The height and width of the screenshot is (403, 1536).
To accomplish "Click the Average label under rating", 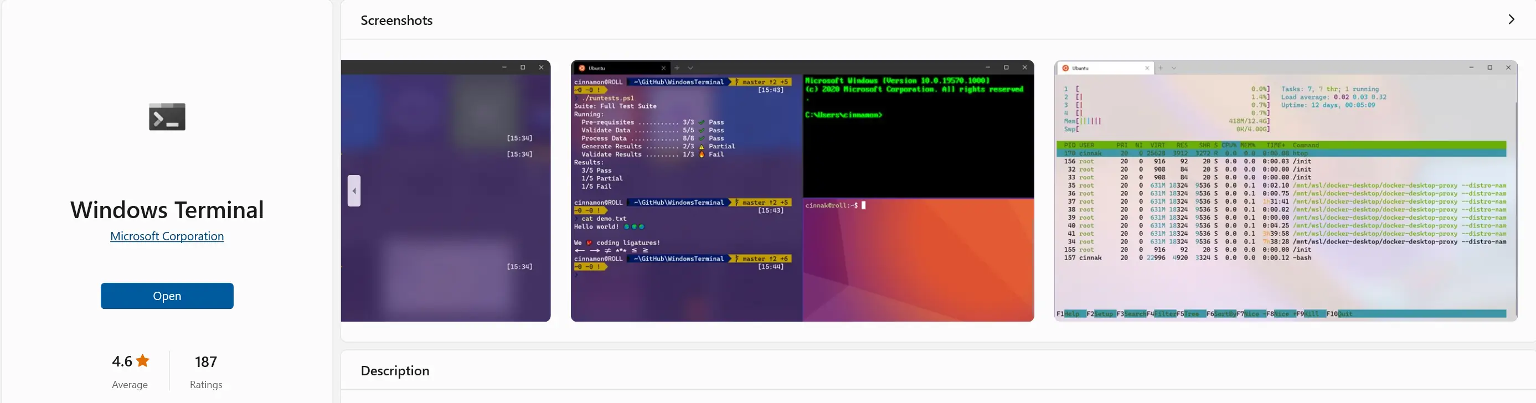I will (130, 385).
